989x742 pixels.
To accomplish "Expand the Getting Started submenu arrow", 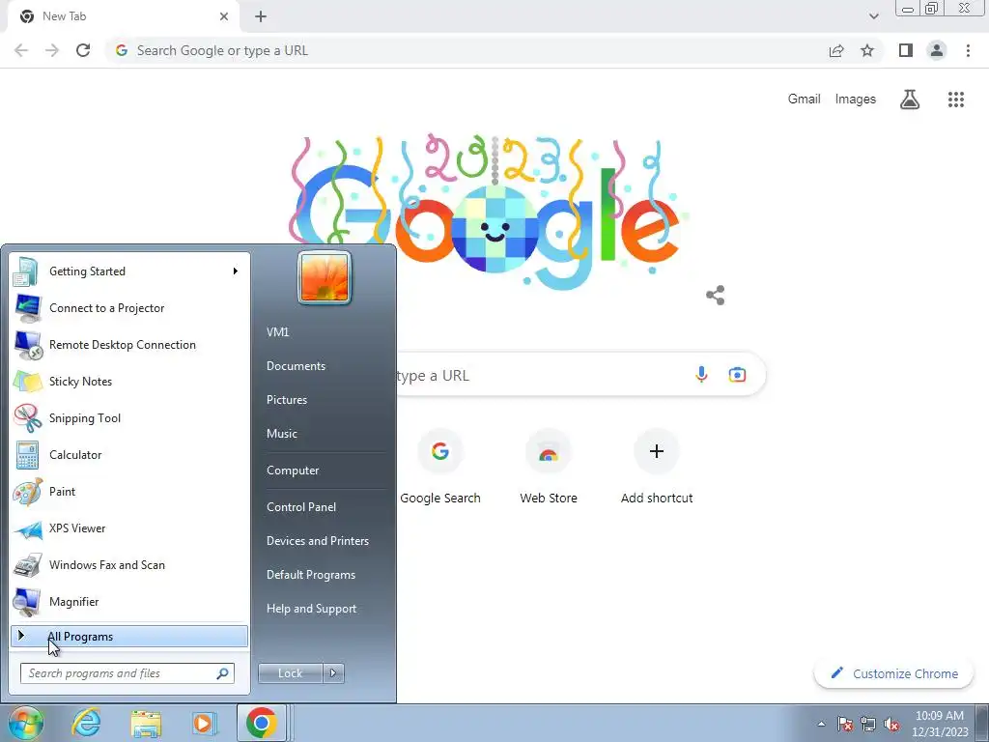I will 236,271.
